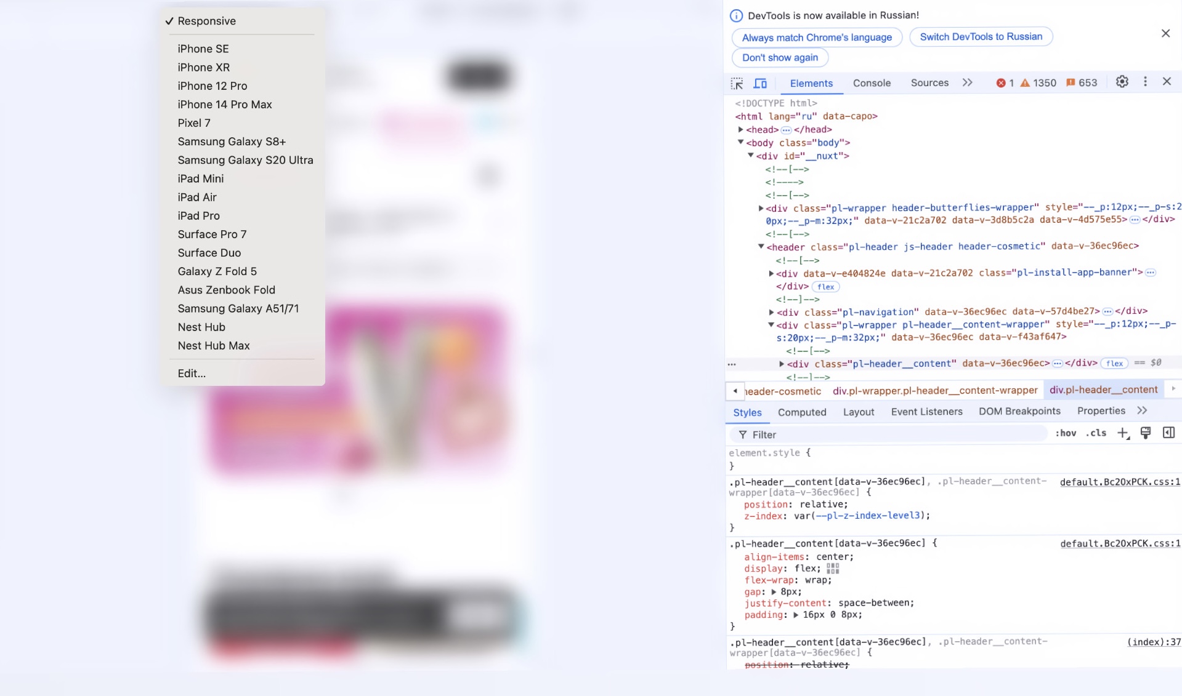Select iPhone 14 Pro Max from device list
Viewport: 1182px width, 696px height.
pos(225,105)
